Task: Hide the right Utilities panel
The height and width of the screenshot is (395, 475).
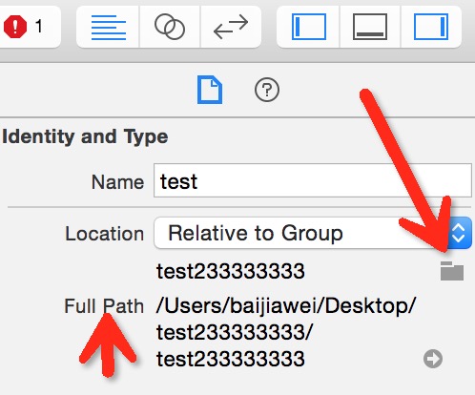Action: pyautogui.click(x=431, y=27)
